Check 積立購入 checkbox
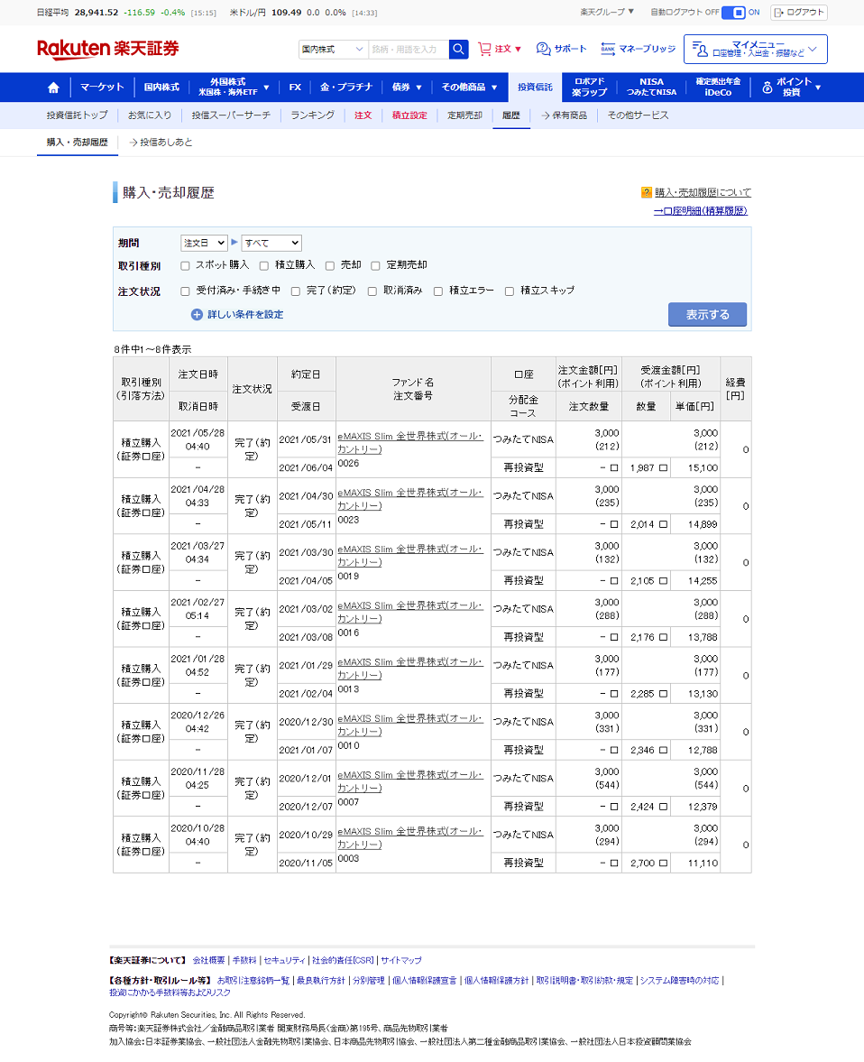Image resolution: width=864 pixels, height=1062 pixels. pyautogui.click(x=264, y=265)
